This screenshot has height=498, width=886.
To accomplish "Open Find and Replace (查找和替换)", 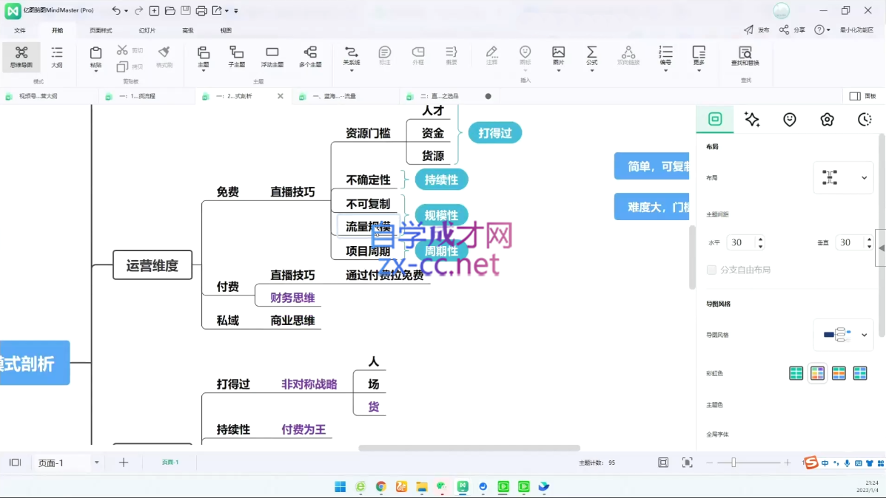I will tap(745, 57).
